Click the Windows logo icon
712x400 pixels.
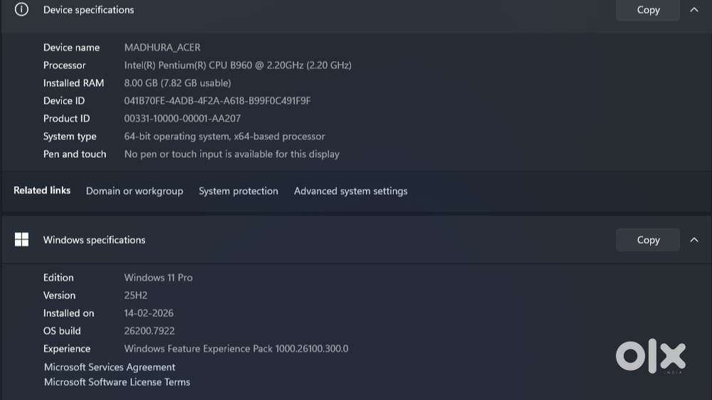click(x=21, y=239)
